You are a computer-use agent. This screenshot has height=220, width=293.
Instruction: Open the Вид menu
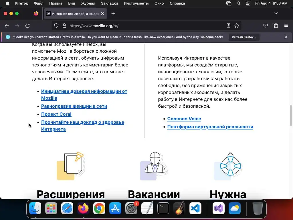point(72,3)
